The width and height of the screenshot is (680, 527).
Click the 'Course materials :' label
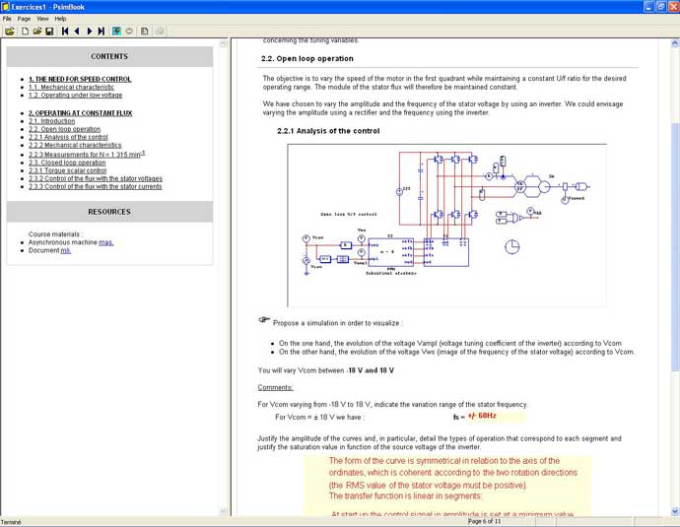[55, 234]
